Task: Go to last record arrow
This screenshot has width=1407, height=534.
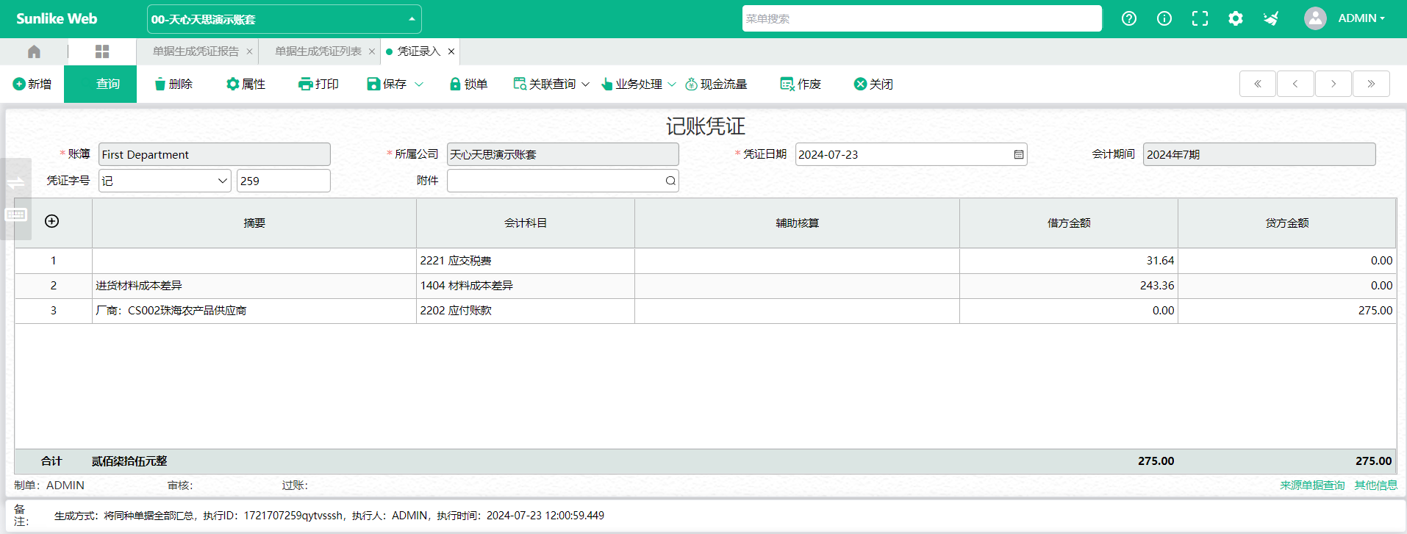Action: tap(1371, 84)
